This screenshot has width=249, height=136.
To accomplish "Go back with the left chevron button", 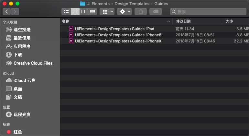I will (7, 12).
